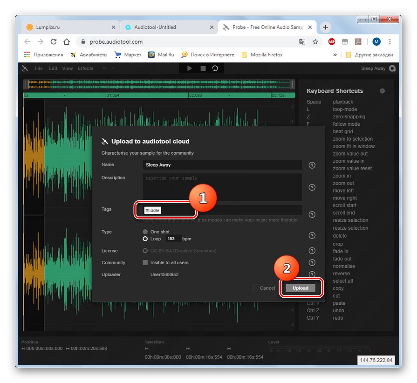Open help icon next to Description
Image resolution: width=417 pixels, height=383 pixels.
(312, 187)
